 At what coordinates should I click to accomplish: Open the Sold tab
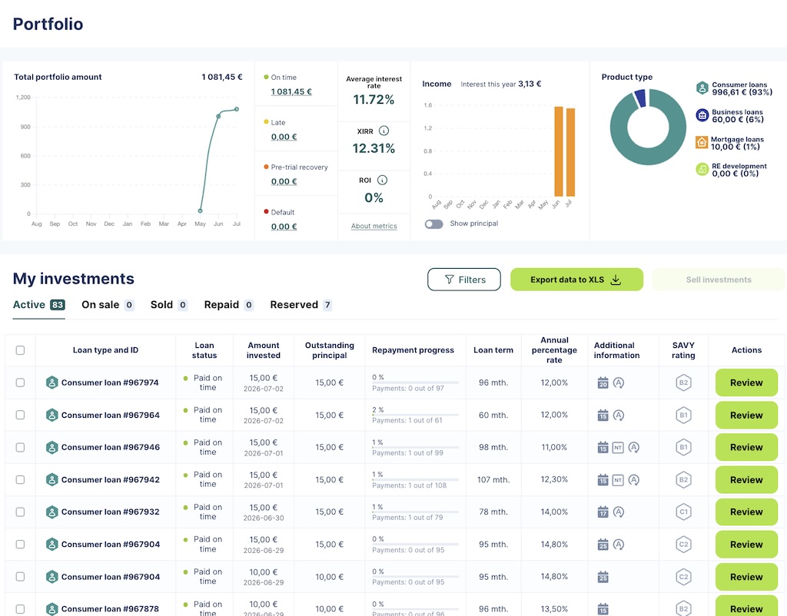(x=169, y=305)
